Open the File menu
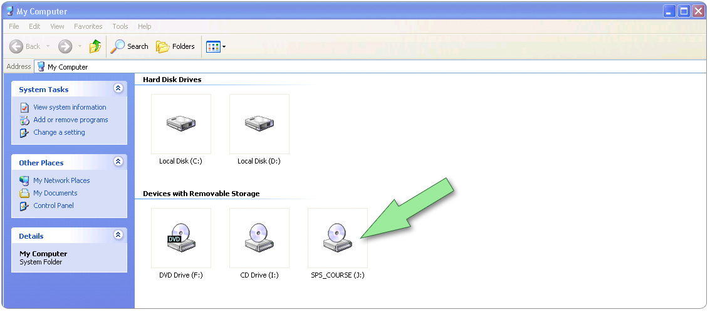The width and height of the screenshot is (710, 312). click(x=14, y=26)
